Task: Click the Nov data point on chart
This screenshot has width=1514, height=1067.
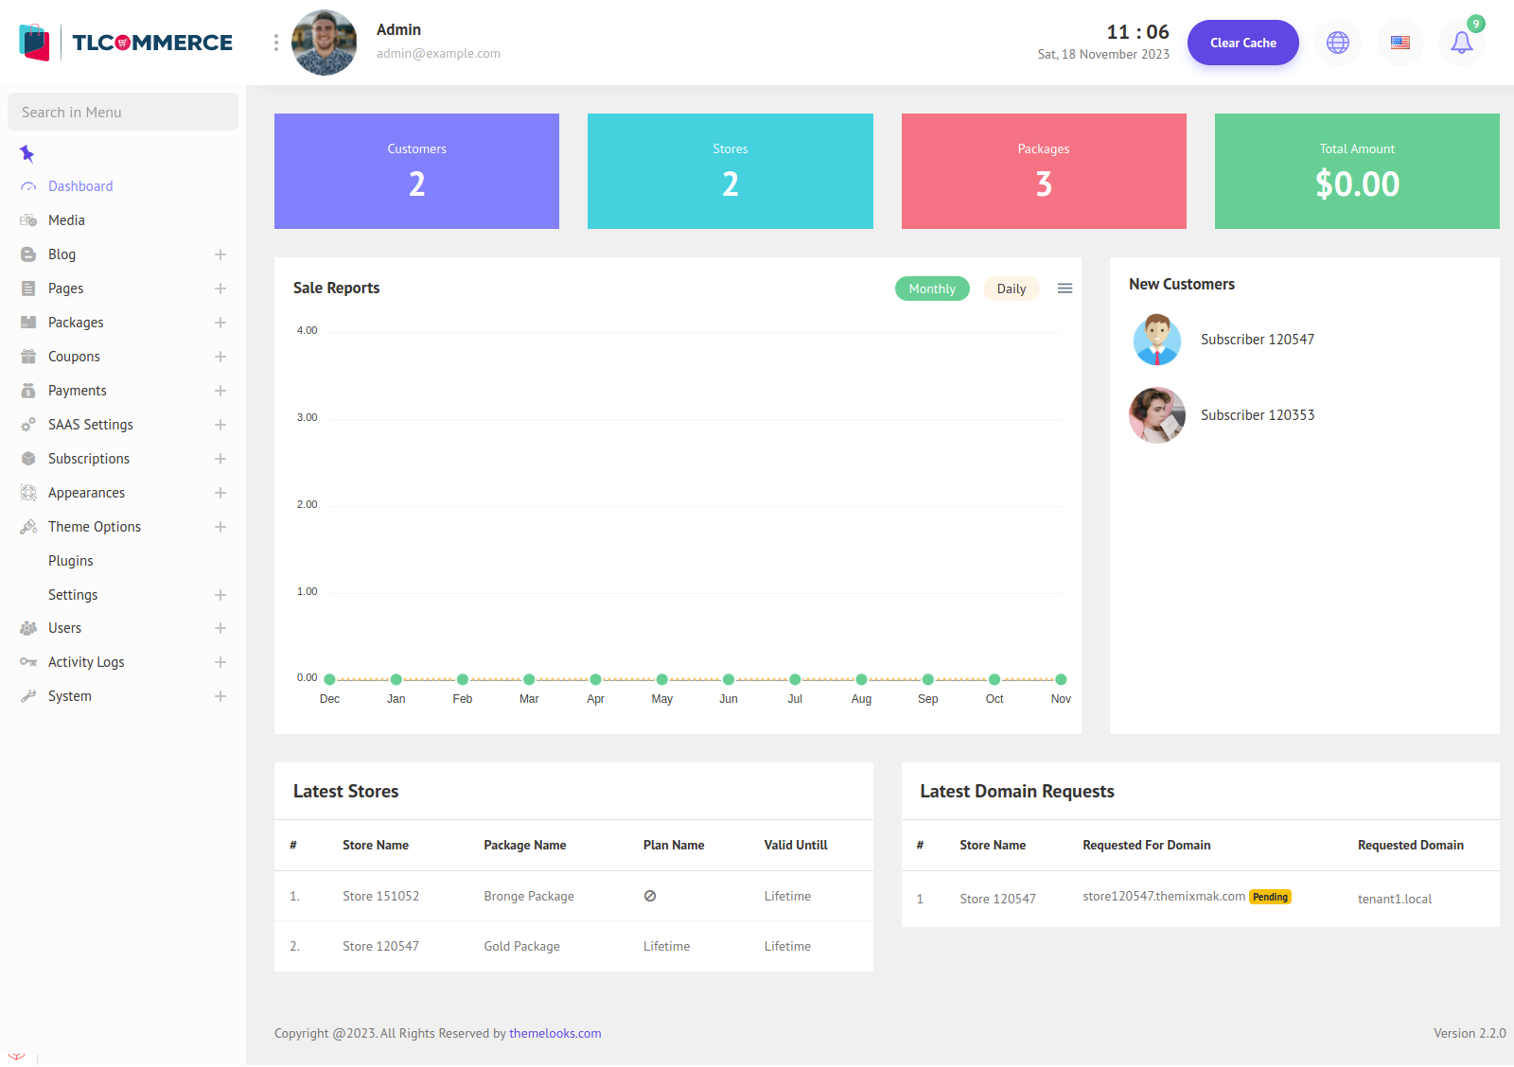Action: click(1061, 679)
